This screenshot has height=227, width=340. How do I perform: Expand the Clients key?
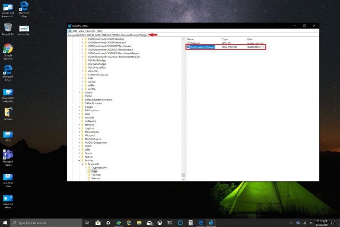point(79,93)
